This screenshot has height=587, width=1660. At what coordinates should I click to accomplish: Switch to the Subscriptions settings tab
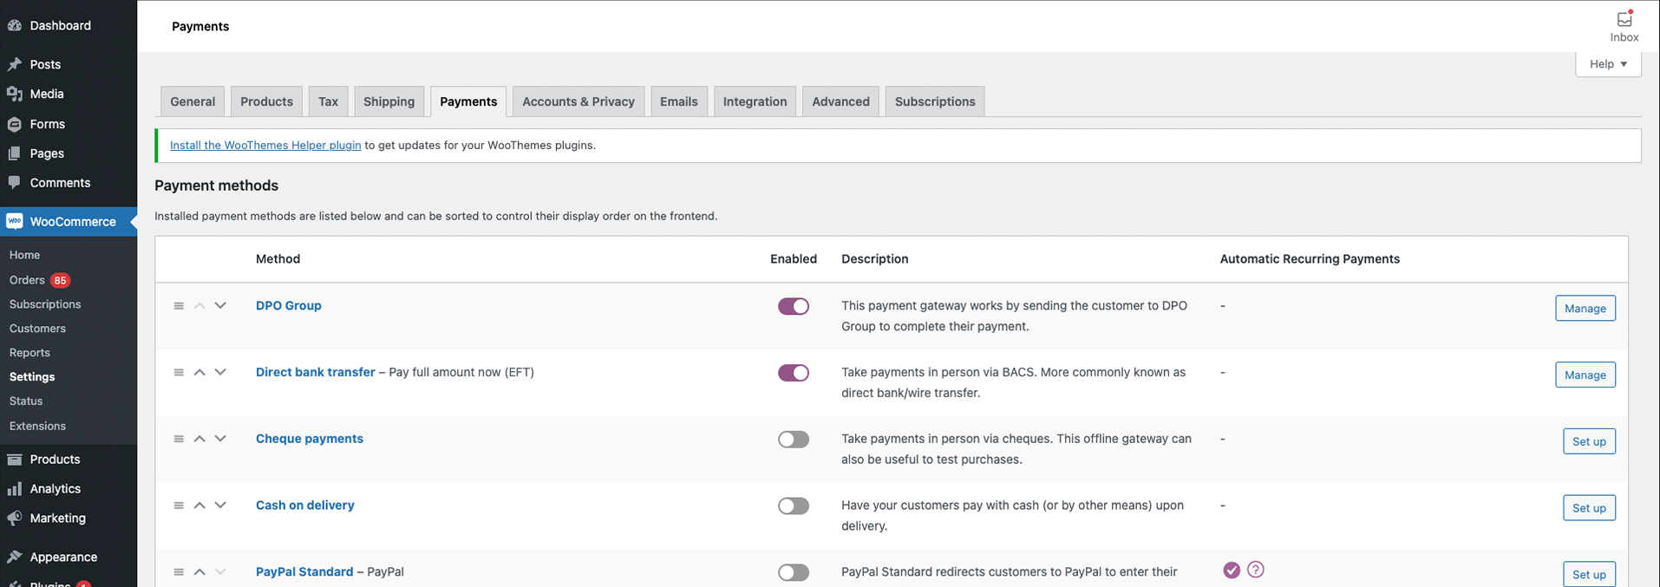point(935,101)
